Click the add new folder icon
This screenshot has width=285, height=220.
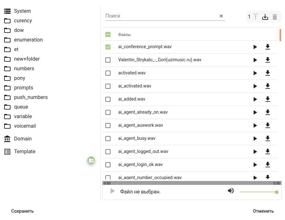tap(91, 160)
